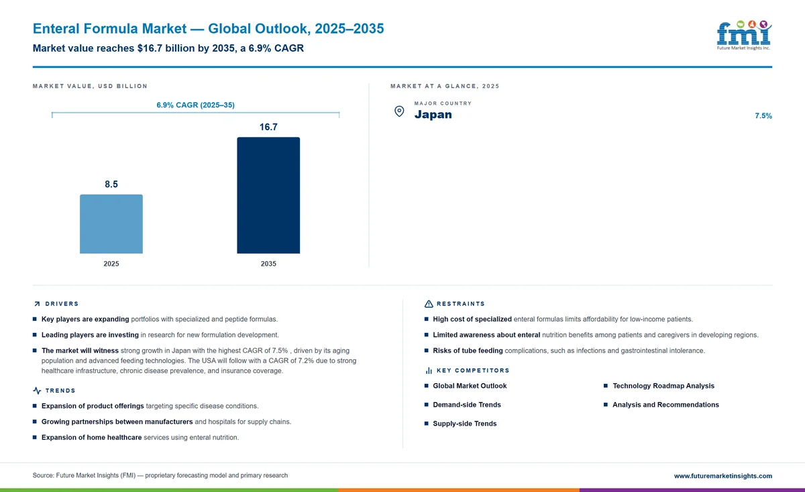Screen dimensions: 805x492
Task: Click the 'Market Value, USD Billion' heading
Action: click(90, 86)
